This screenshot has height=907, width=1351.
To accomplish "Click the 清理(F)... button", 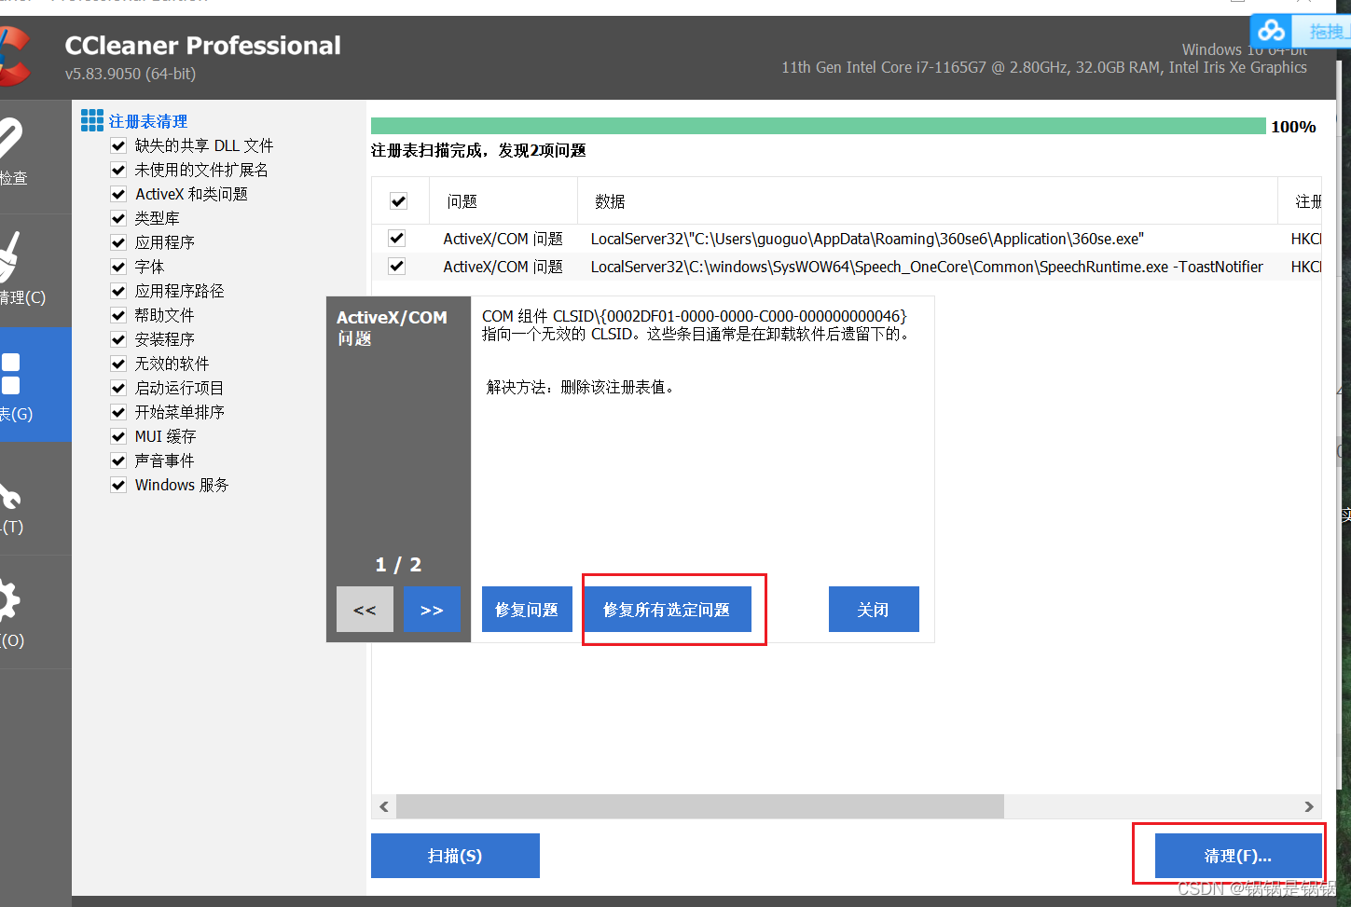I will 1238,856.
